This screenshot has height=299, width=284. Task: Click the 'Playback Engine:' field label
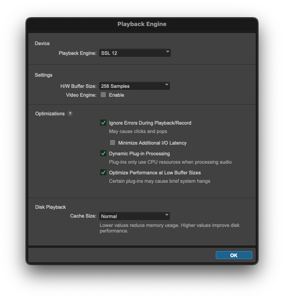[x=77, y=53]
